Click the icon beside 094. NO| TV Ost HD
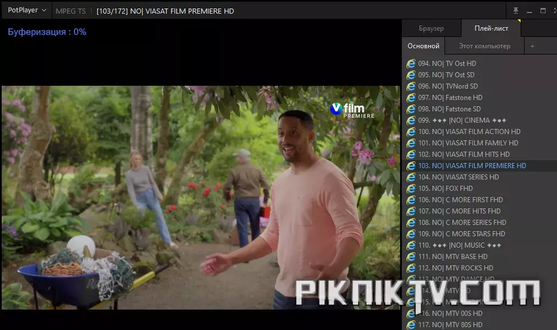The height and width of the screenshot is (330, 557). pos(411,64)
